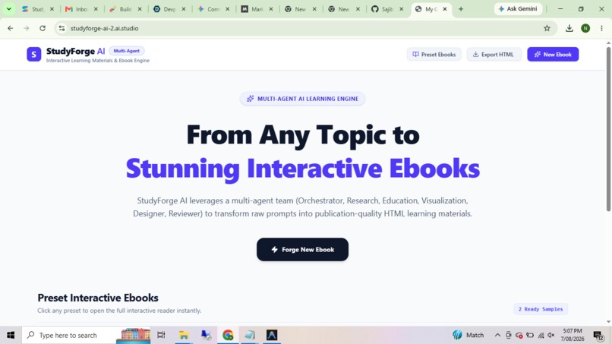This screenshot has width=612, height=344.
Task: Click the 2 Ready Samples badge
Action: tap(541, 309)
